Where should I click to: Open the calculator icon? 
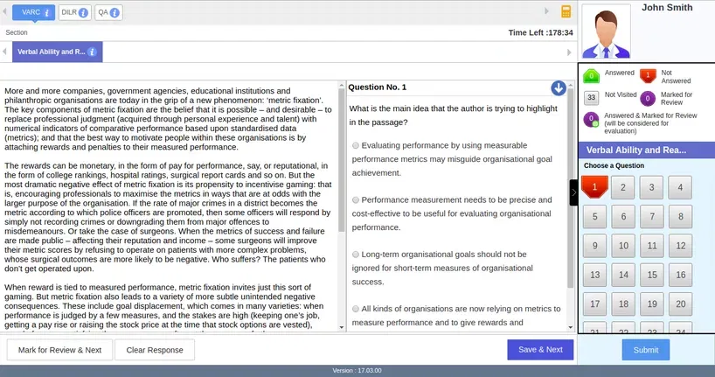(x=566, y=12)
